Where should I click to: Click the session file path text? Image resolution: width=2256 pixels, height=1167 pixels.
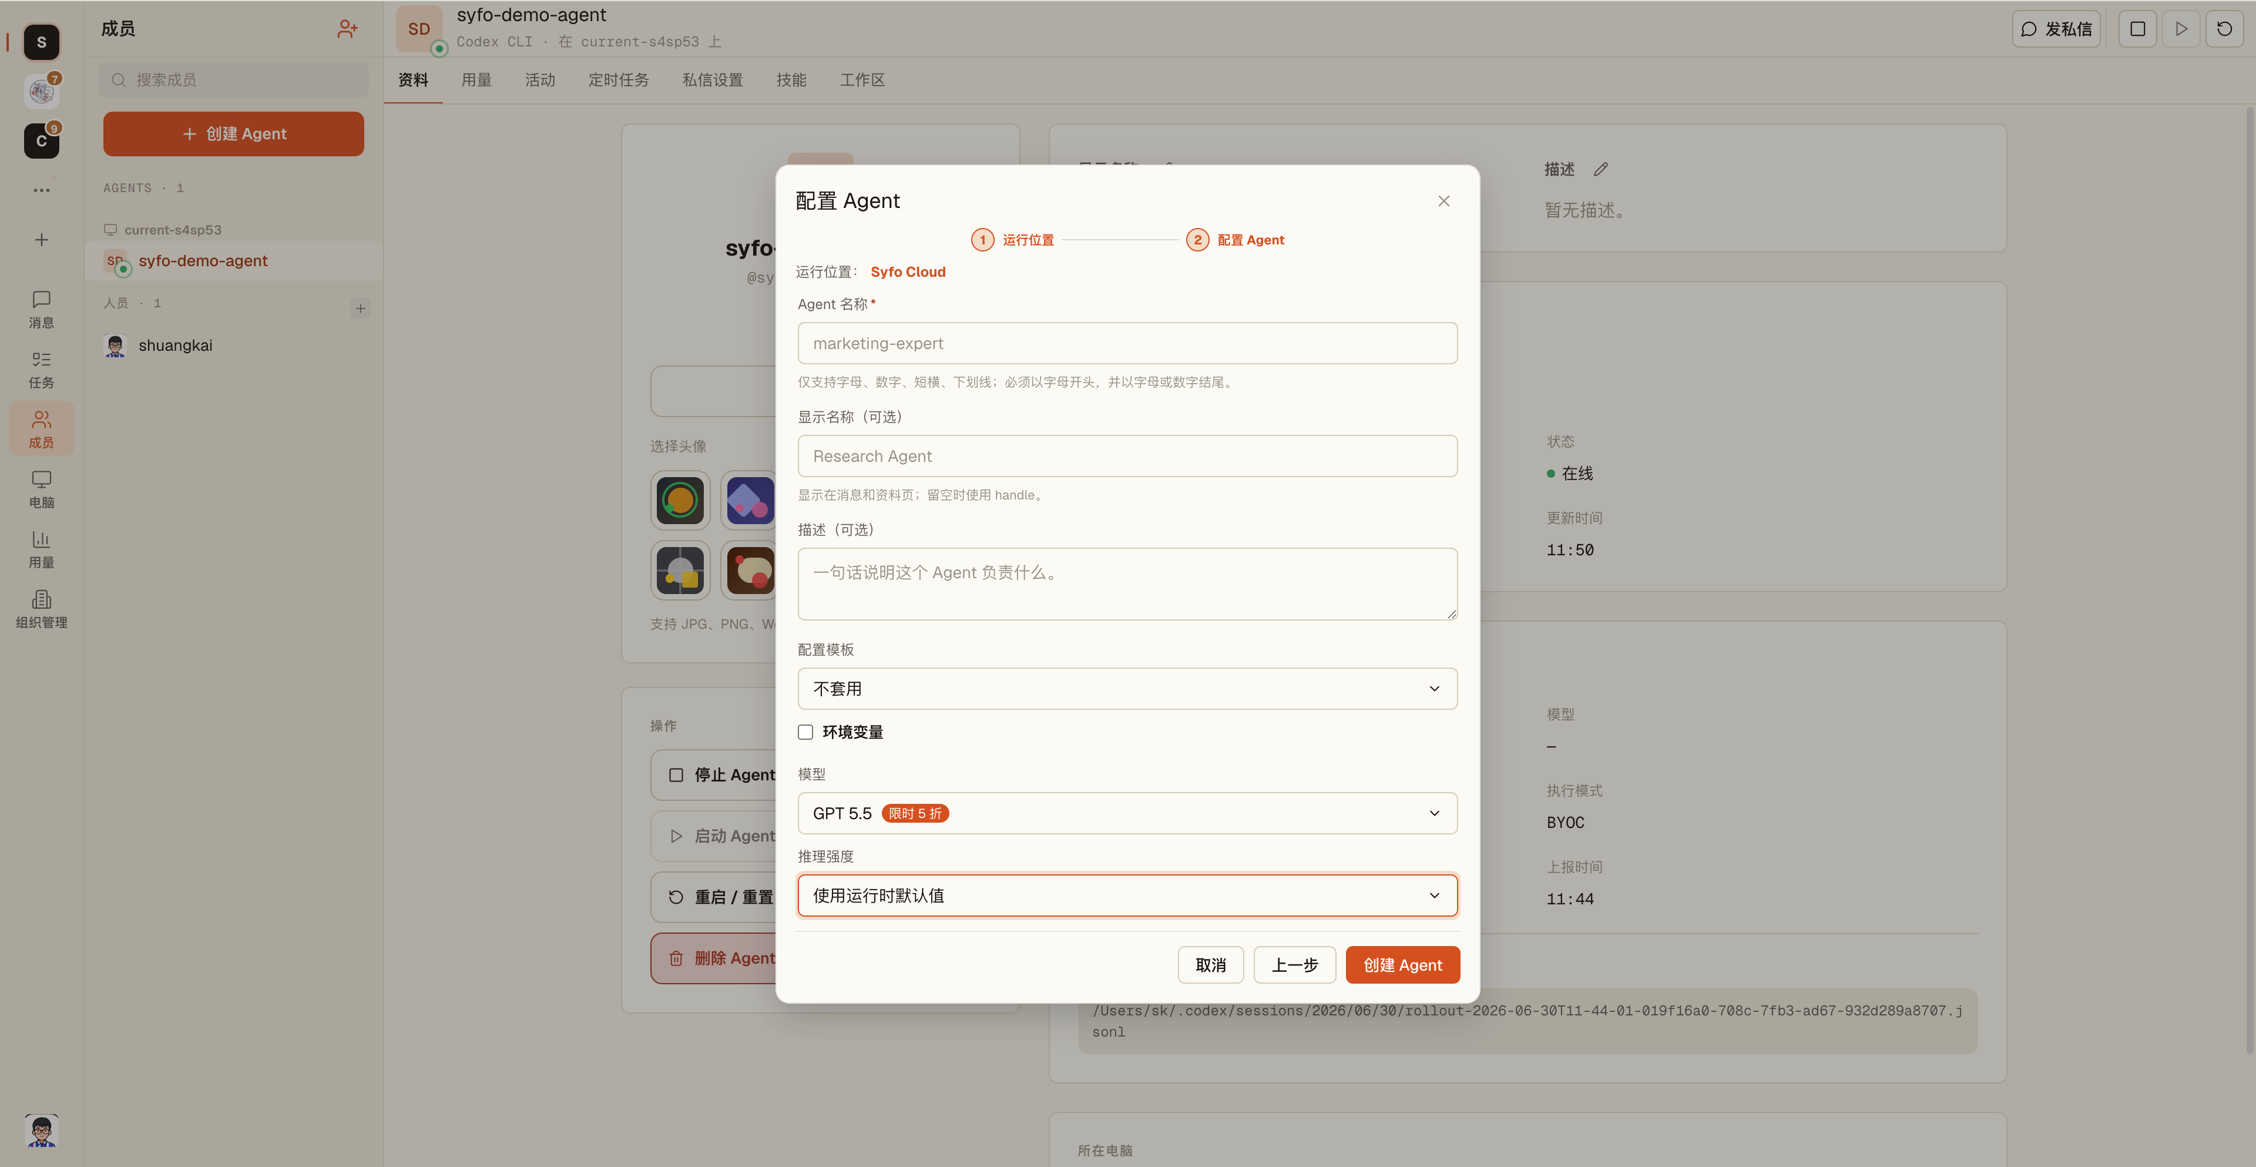pyautogui.click(x=1526, y=1021)
